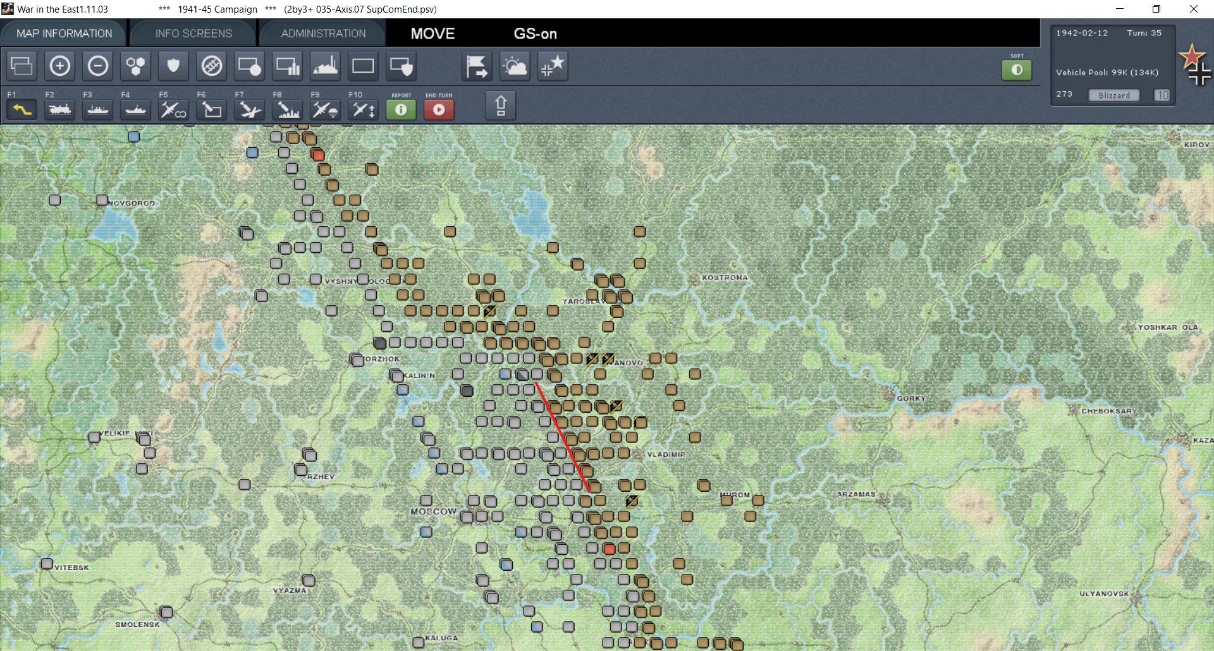Viewport: 1214px width, 651px height.
Task: Click the YOSHKAR OLA label on the map
Action: pyautogui.click(x=1168, y=327)
